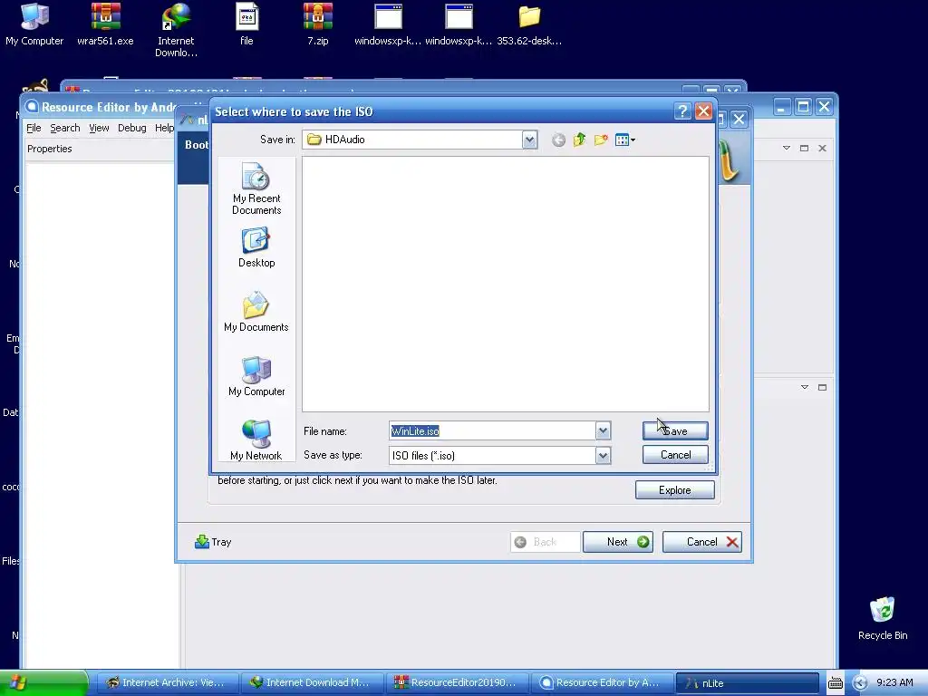Viewport: 928px width, 696px height.
Task: Open My Network in the places bar
Action: [x=256, y=440]
